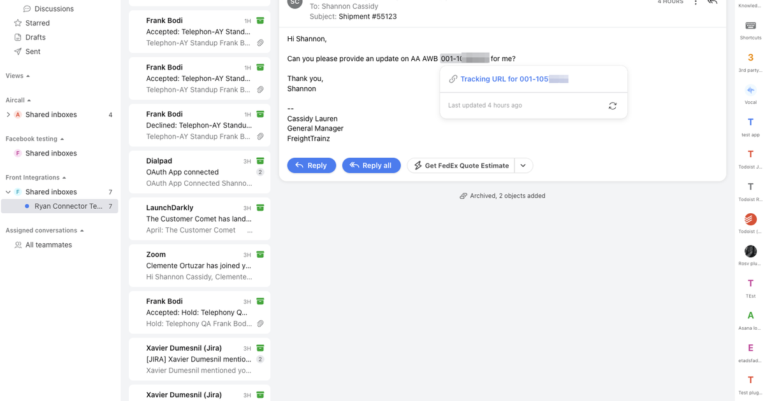Open dropdown next to FedEx Quote Estimate
The image size is (765, 401).
tap(523, 165)
